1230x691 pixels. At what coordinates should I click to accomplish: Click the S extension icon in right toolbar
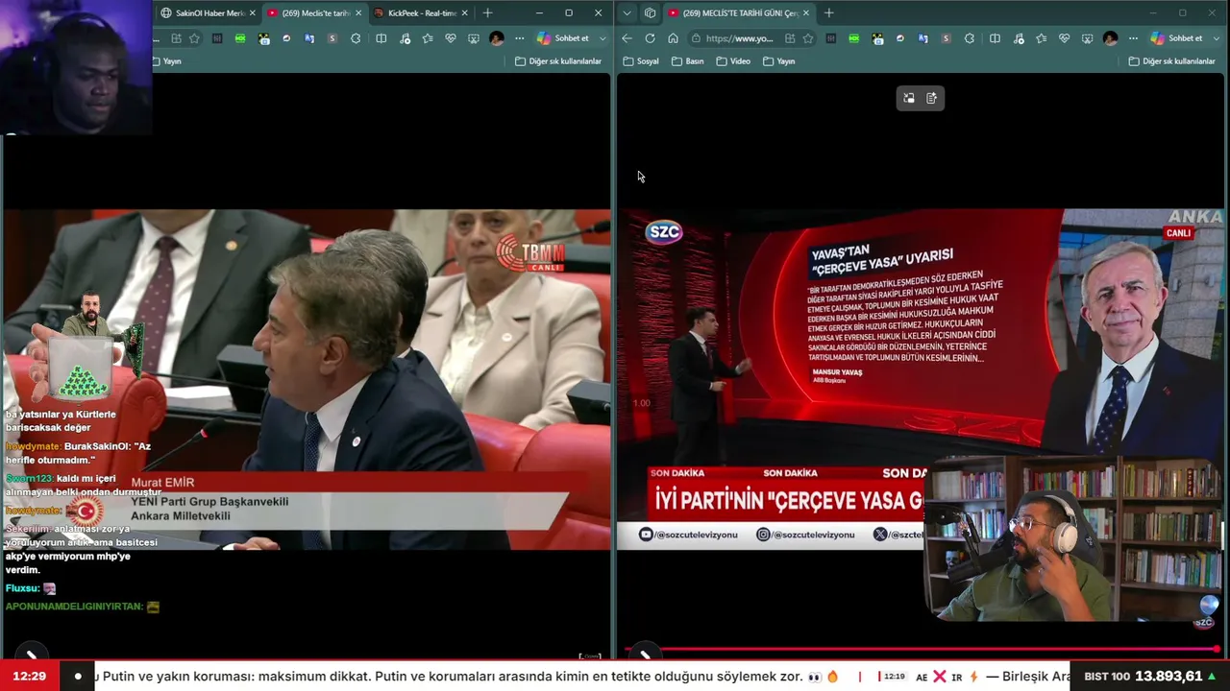point(946,38)
